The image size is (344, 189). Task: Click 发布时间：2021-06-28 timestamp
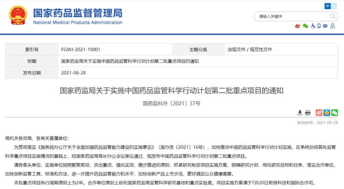click(318, 123)
